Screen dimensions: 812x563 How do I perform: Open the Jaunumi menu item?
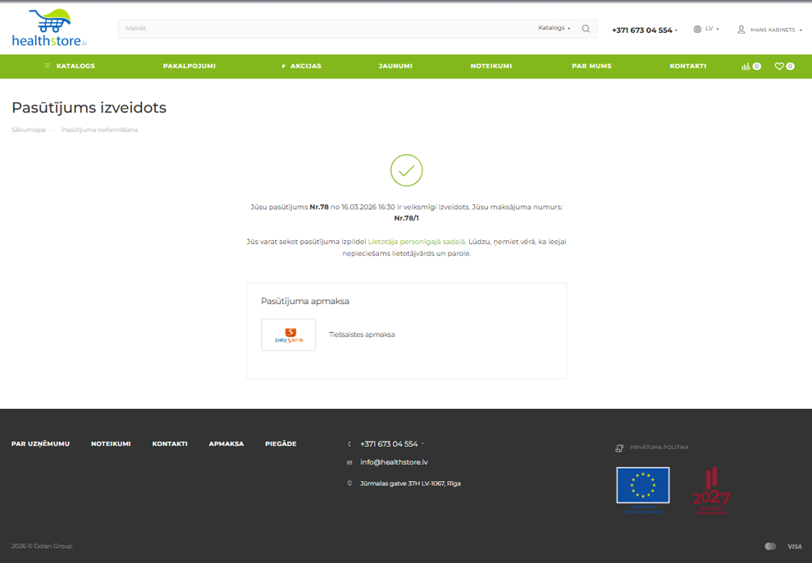click(395, 66)
